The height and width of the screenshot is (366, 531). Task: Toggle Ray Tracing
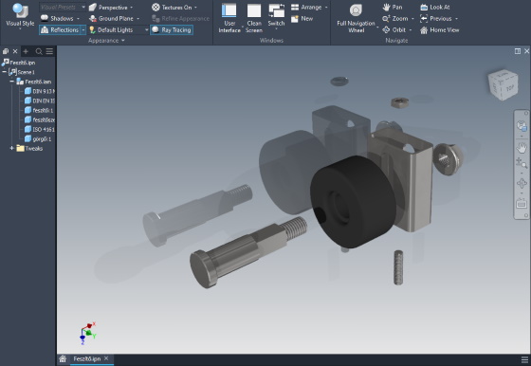pos(172,30)
